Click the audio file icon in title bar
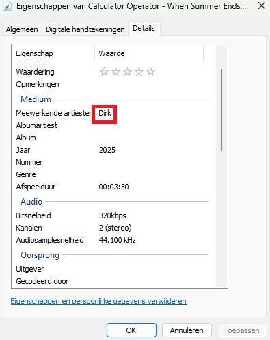Image resolution: width=270 pixels, height=340 pixels. 8,6
